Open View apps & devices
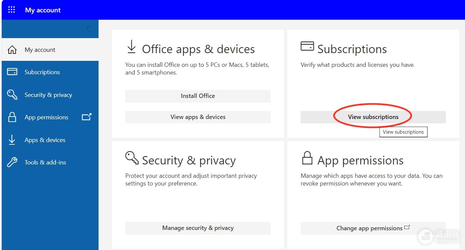 [x=198, y=117]
